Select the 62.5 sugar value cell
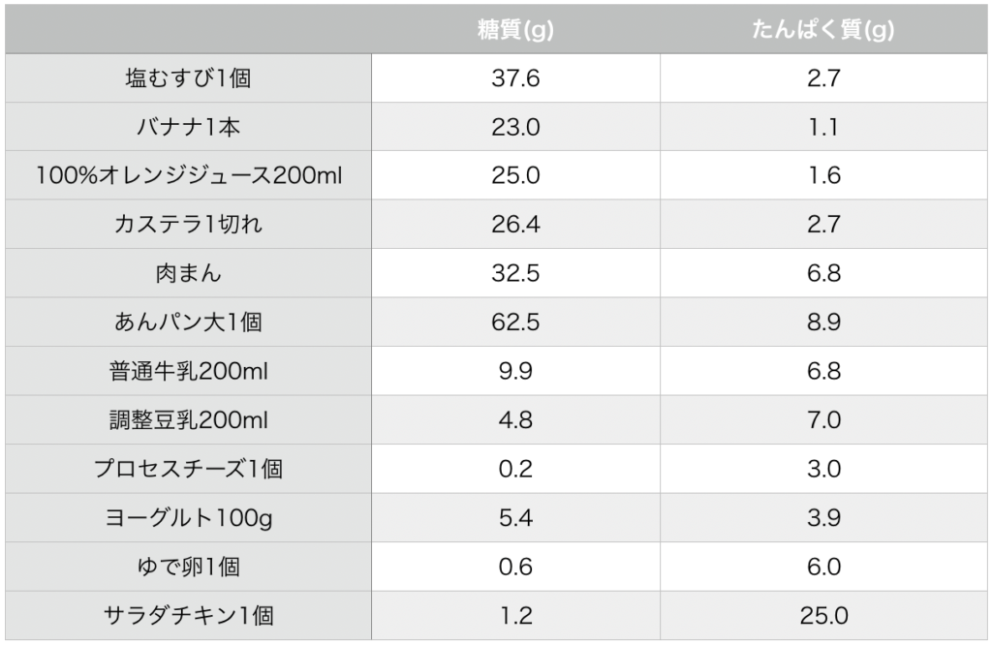 [x=515, y=323]
